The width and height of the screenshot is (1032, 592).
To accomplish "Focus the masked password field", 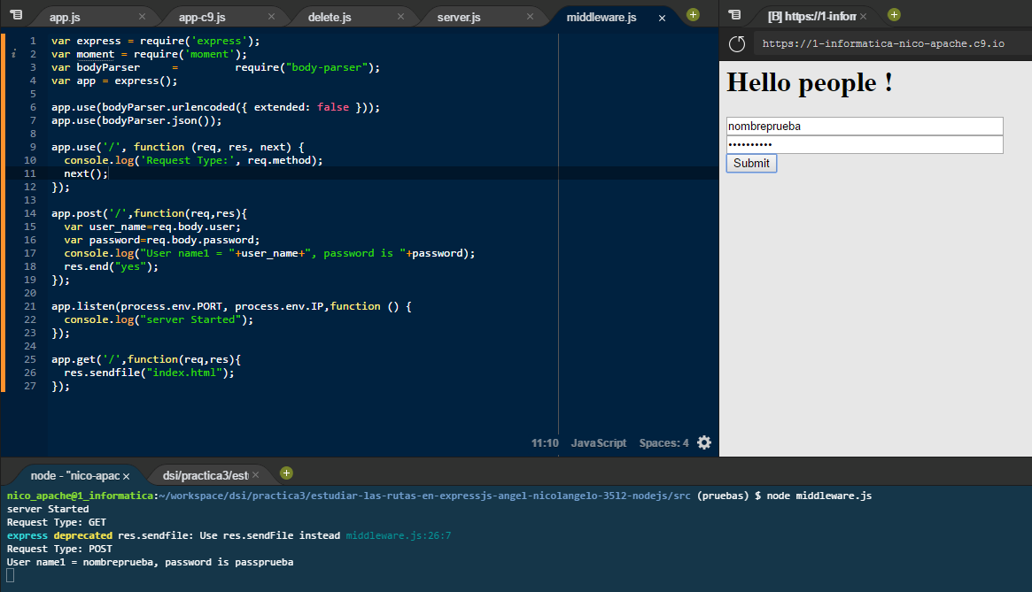I will (865, 145).
